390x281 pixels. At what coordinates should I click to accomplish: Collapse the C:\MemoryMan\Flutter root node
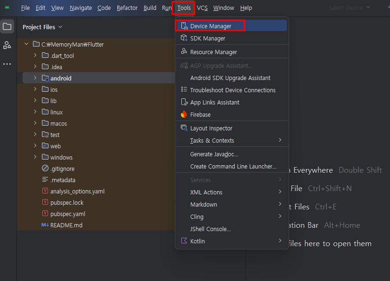click(26, 44)
